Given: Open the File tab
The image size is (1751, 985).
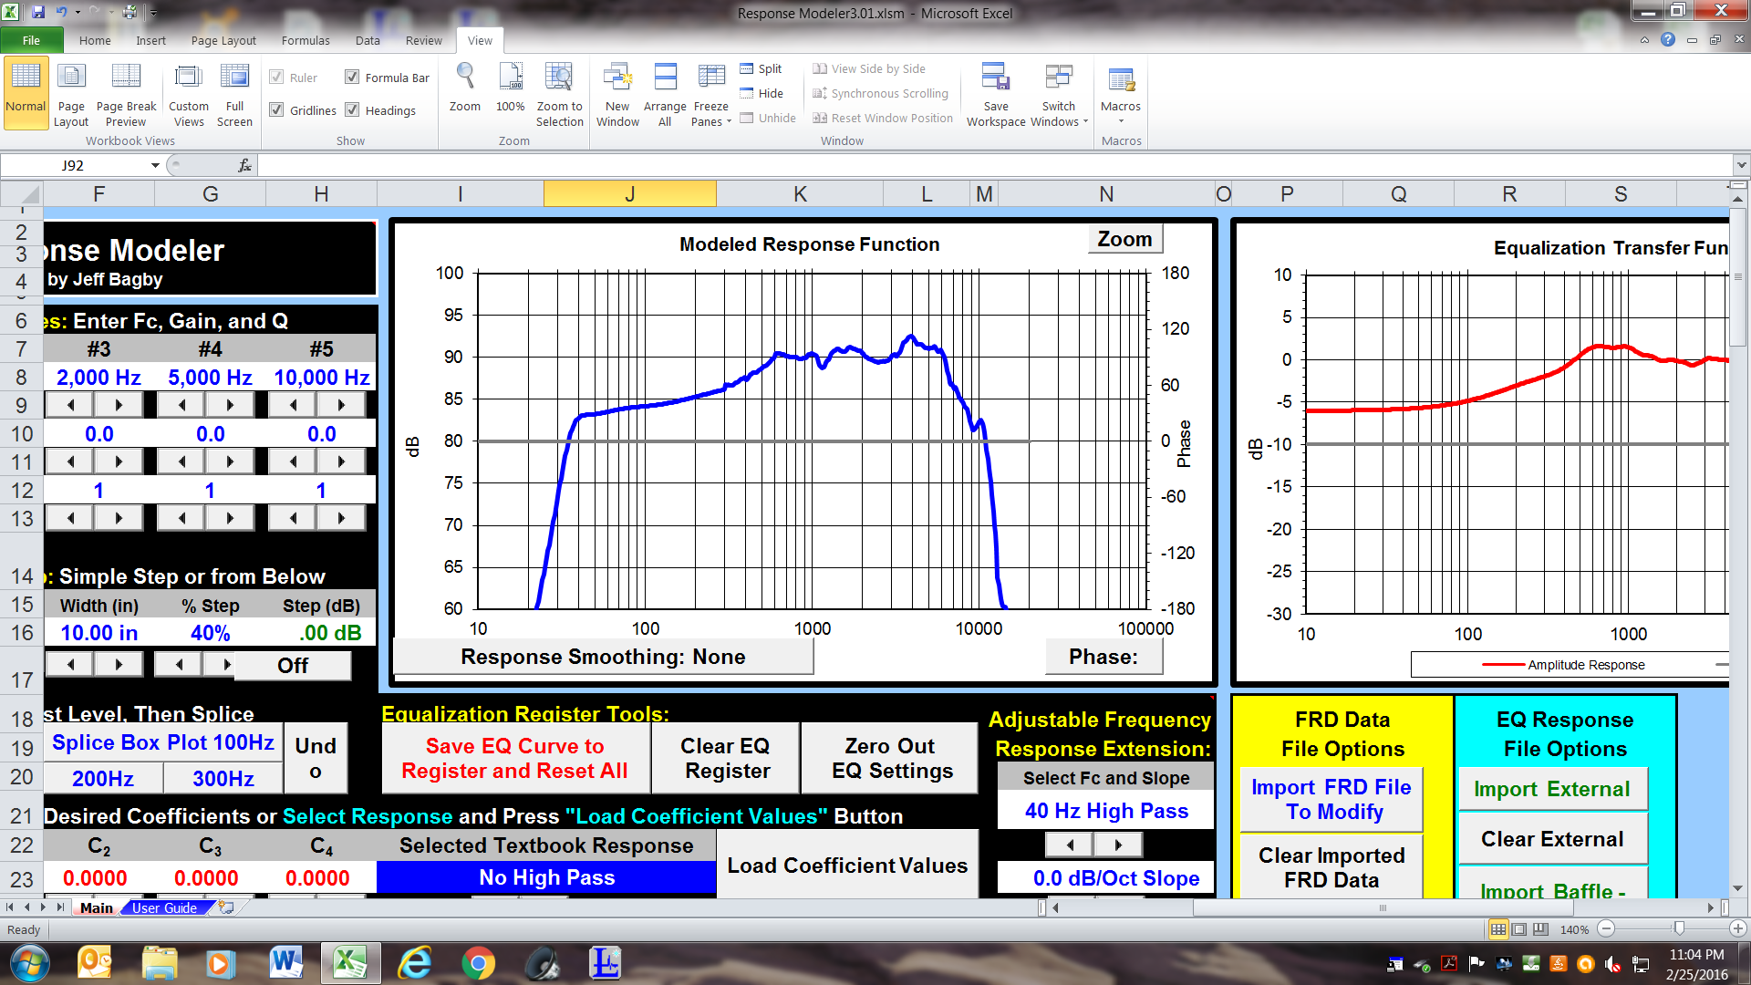Looking at the screenshot, I should [x=31, y=40].
